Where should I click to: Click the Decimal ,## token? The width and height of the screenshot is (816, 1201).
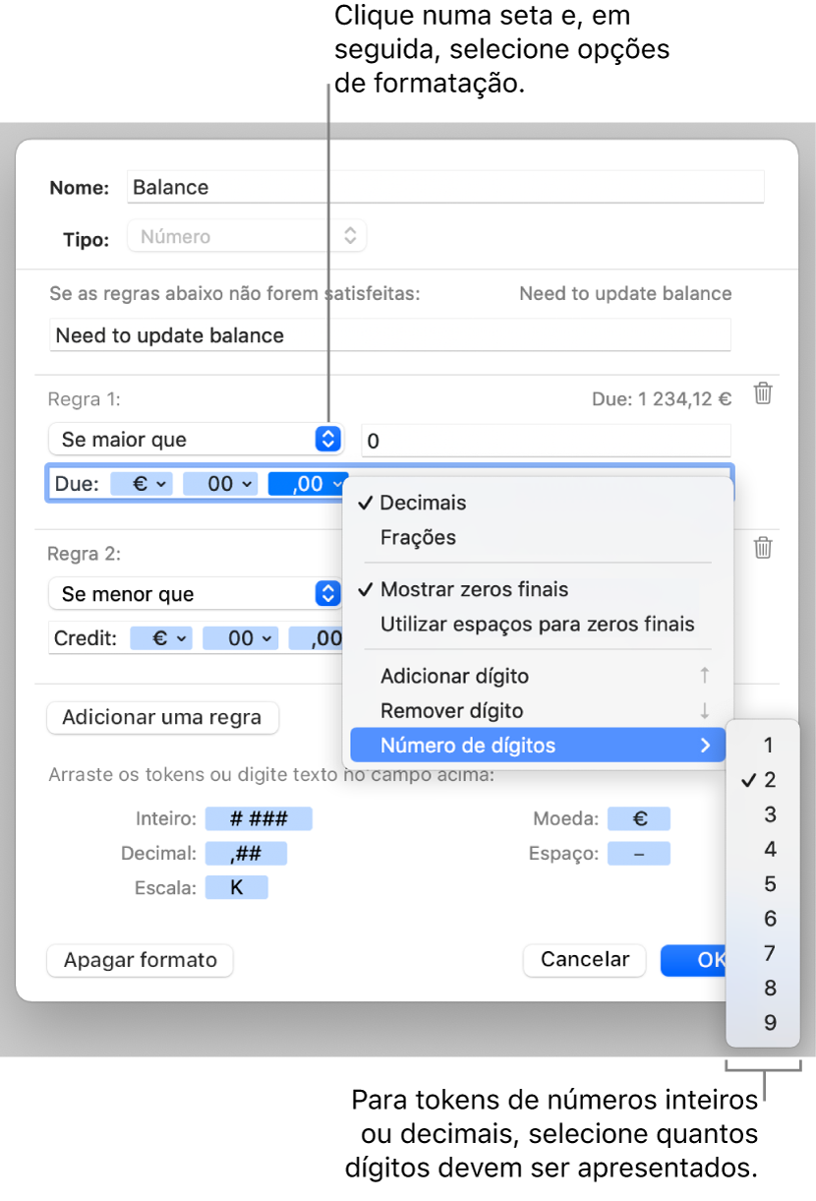[246, 853]
